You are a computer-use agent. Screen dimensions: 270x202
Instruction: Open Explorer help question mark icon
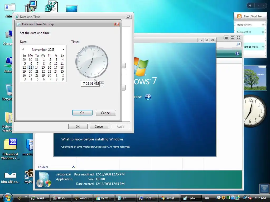click(x=237, y=53)
